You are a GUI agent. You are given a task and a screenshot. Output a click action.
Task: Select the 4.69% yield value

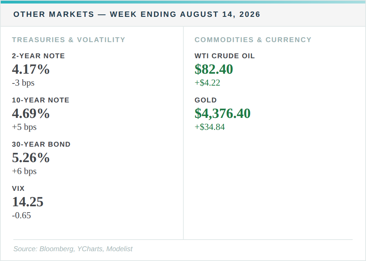(31, 114)
